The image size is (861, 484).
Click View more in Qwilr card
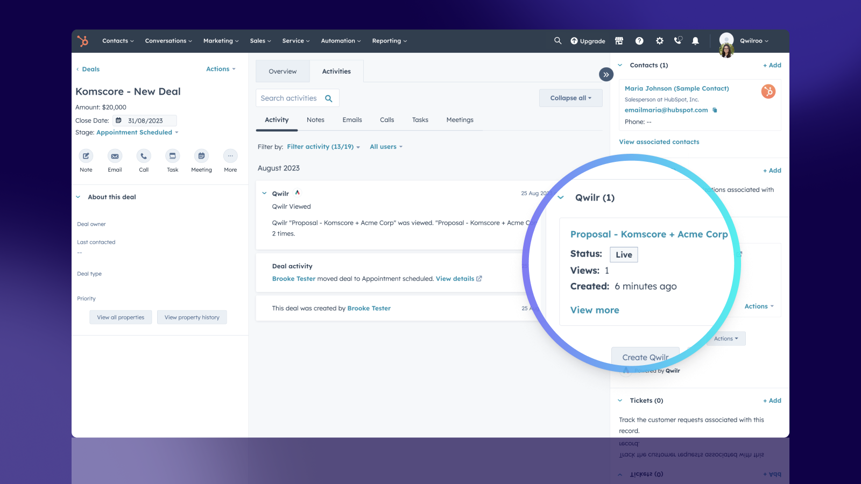tap(595, 310)
